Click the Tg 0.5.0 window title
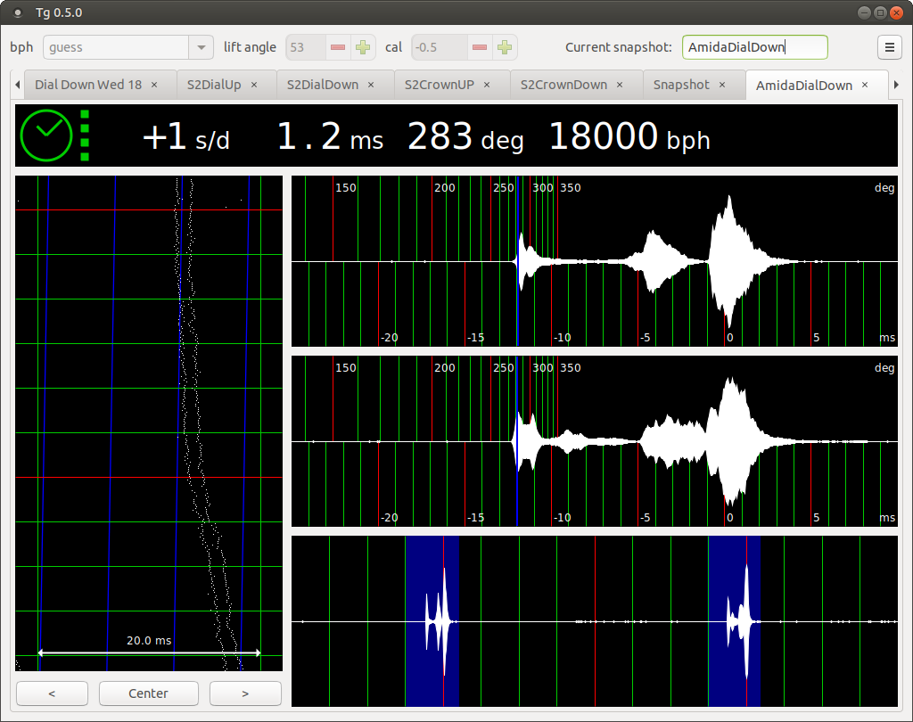 [x=59, y=12]
